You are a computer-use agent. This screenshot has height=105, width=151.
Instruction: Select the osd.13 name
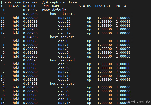[64, 99]
